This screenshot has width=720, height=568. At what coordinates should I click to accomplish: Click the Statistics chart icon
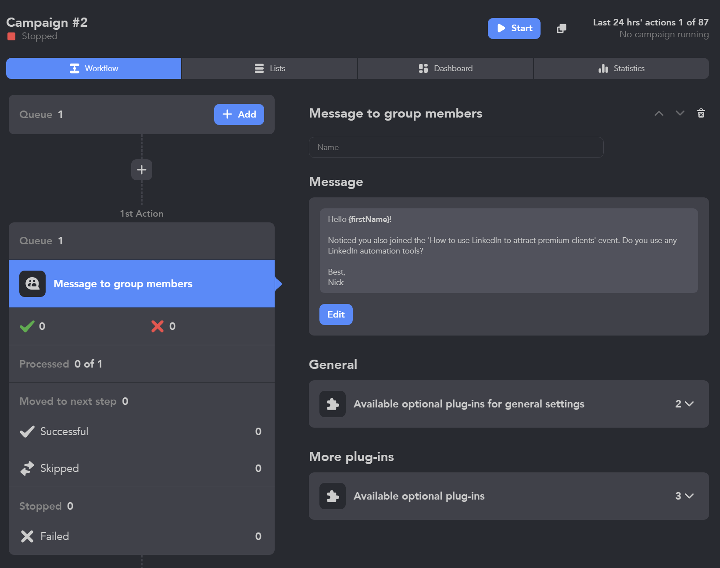603,68
